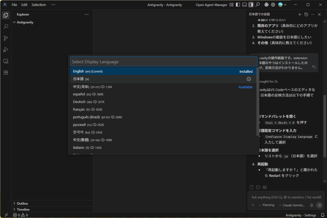Start a new conversation with plus icon

click(300, 14)
